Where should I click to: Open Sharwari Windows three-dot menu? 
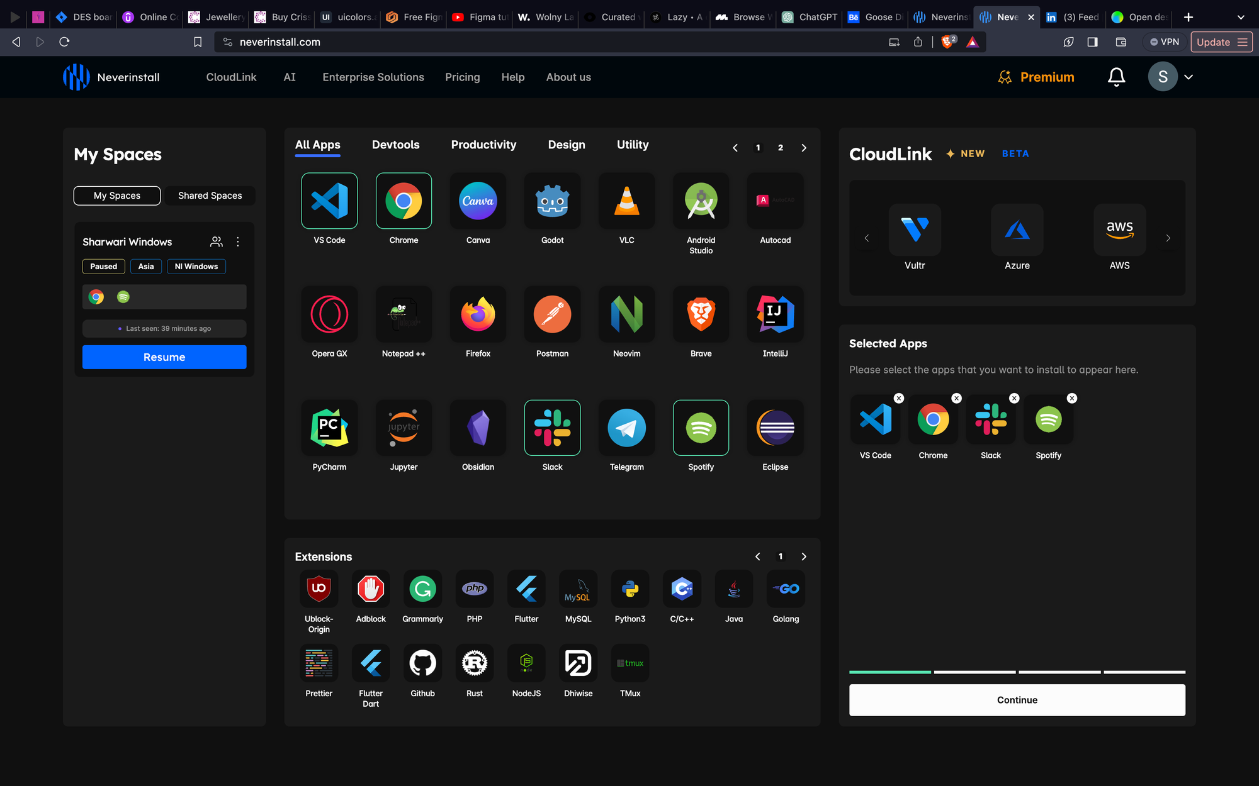237,241
